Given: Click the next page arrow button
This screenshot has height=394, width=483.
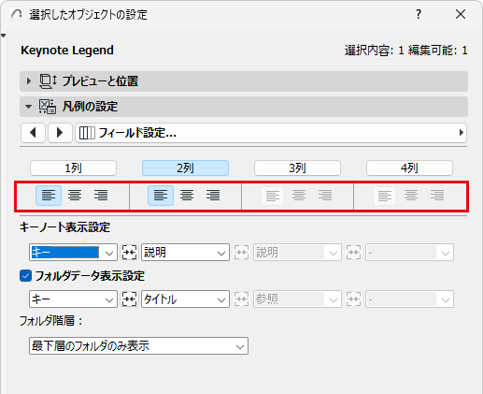Looking at the screenshot, I should coord(60,133).
